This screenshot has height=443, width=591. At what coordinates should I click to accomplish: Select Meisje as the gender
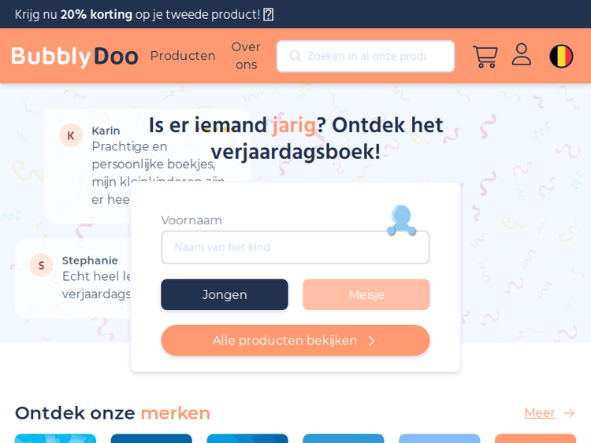tap(366, 295)
